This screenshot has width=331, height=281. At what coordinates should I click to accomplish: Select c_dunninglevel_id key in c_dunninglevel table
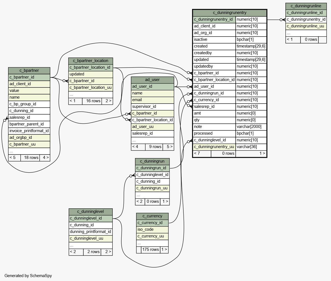pyautogui.click(x=91, y=218)
